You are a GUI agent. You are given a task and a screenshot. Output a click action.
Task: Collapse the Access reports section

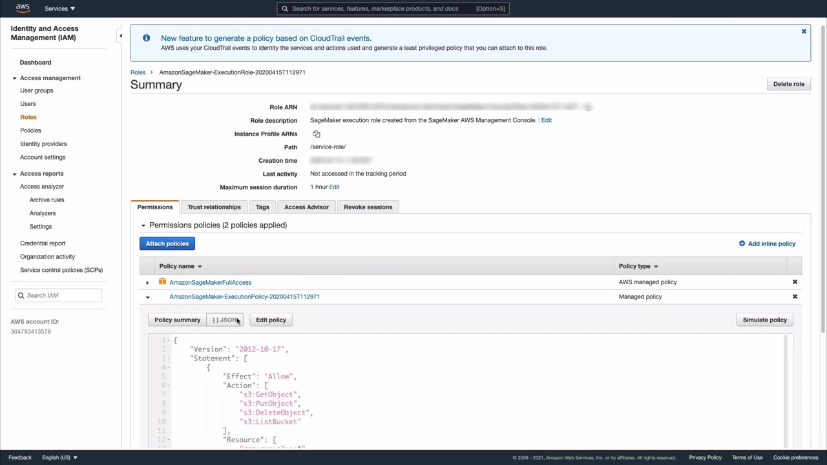pos(14,174)
